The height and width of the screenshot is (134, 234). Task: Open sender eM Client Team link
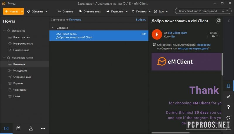178,33
